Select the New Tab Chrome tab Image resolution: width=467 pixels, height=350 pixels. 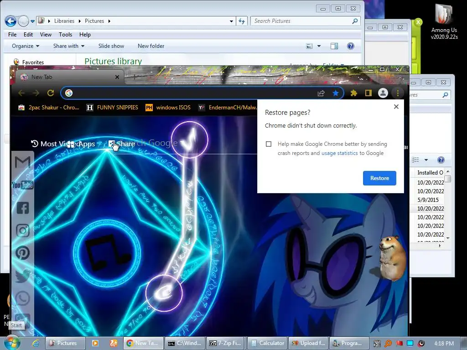click(x=70, y=77)
